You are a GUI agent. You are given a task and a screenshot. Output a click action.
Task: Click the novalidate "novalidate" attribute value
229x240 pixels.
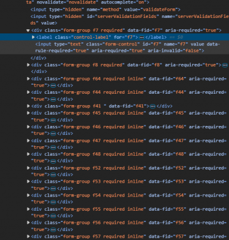(82, 2)
